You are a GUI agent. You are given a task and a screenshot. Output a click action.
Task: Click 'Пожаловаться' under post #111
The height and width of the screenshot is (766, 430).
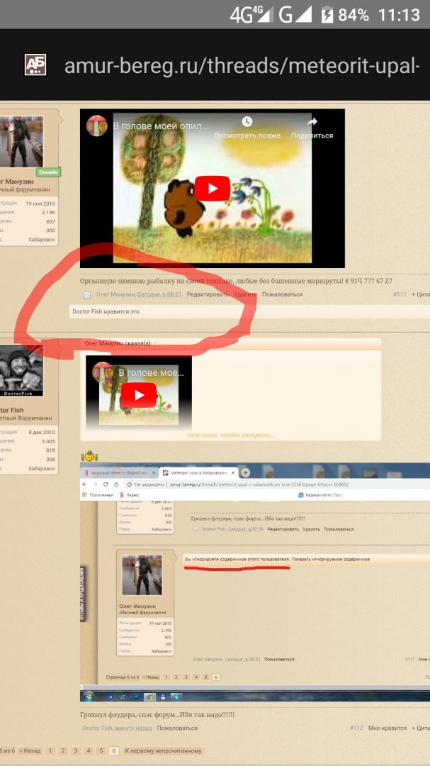coord(282,294)
